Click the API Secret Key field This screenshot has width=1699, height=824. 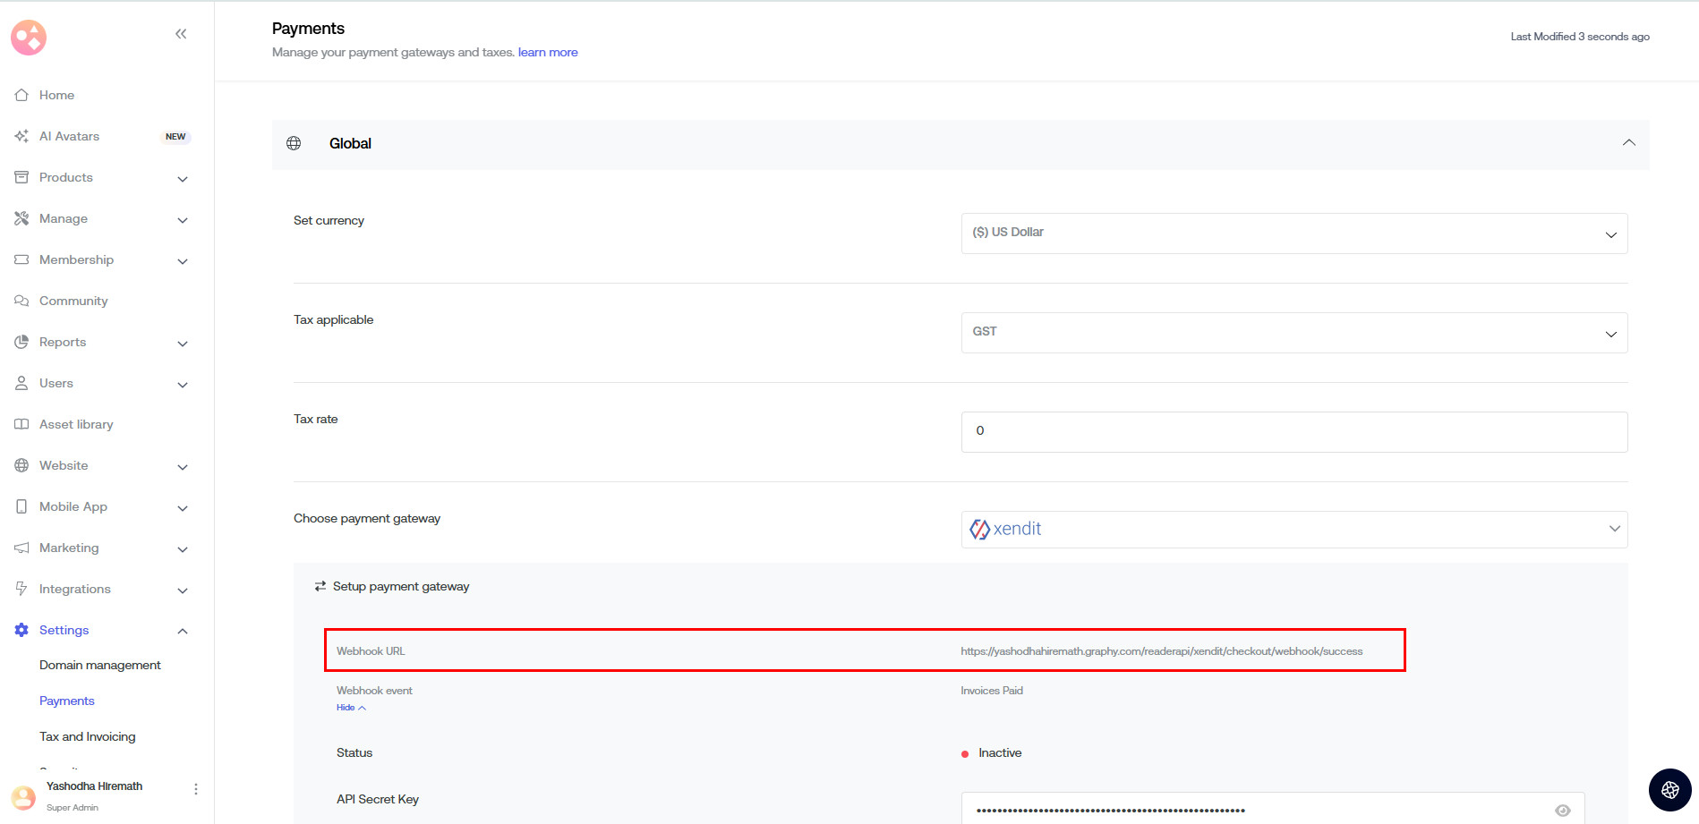tap(1253, 811)
